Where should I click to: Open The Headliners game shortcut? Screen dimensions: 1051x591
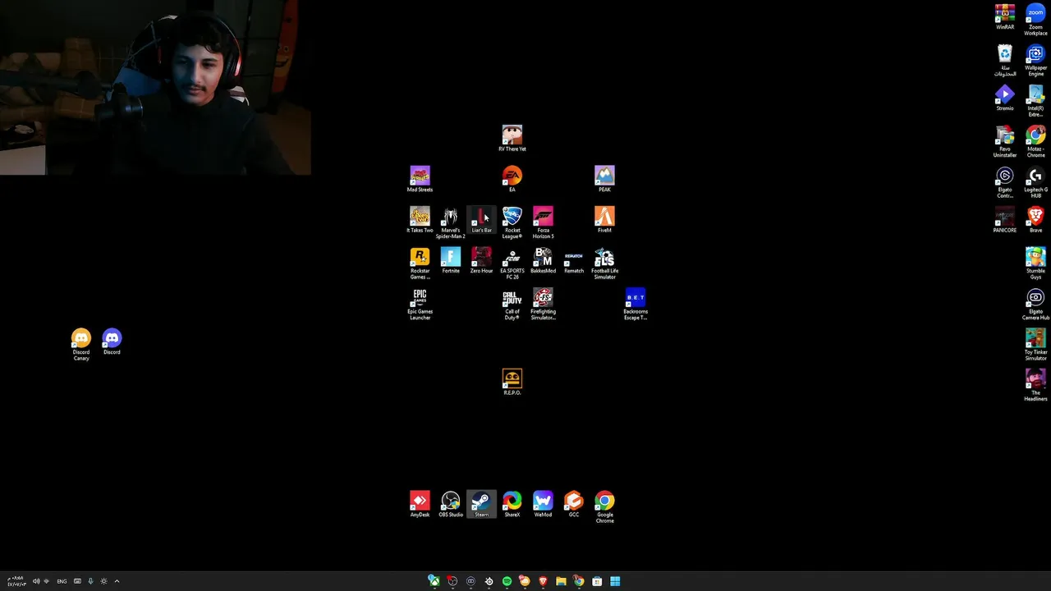(1035, 386)
